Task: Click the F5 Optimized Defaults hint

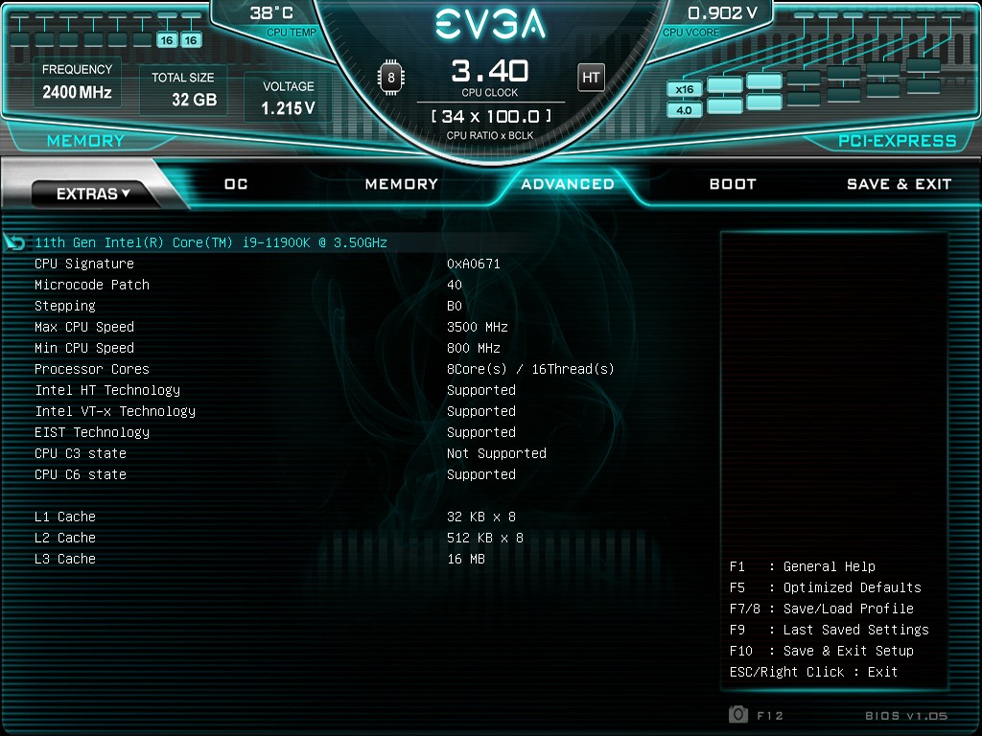Action: click(826, 587)
